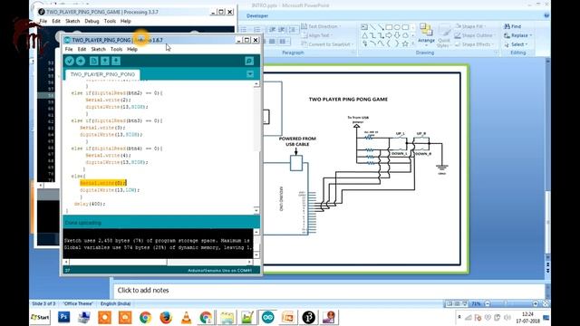This screenshot has height=326, width=580.
Task: Click the Arduino Upload arrow button
Action: (81, 61)
